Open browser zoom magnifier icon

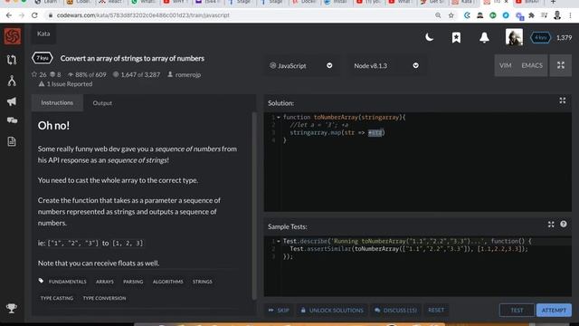click(x=438, y=15)
